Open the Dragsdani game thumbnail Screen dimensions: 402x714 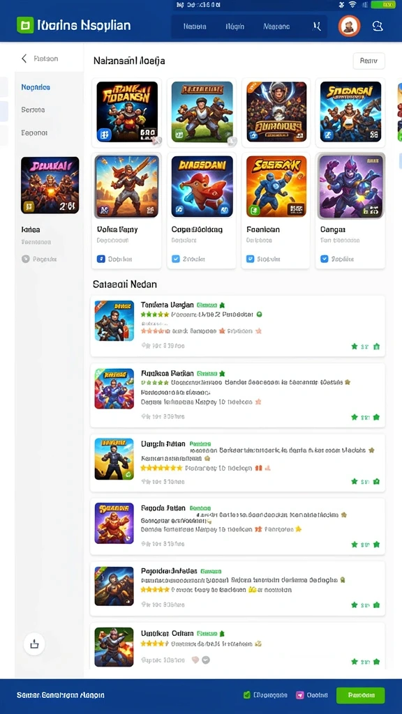point(202,187)
